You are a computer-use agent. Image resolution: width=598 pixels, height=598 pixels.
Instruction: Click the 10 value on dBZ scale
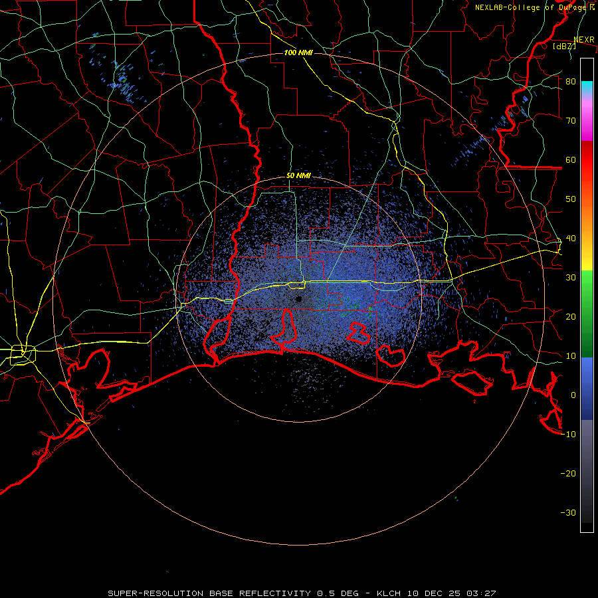point(571,356)
